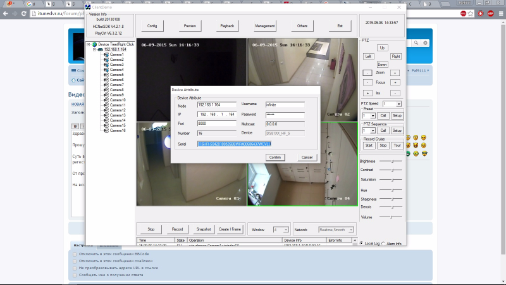This screenshot has width=506, height=285.
Task: Adjust the Contrast slider
Action: click(391, 170)
